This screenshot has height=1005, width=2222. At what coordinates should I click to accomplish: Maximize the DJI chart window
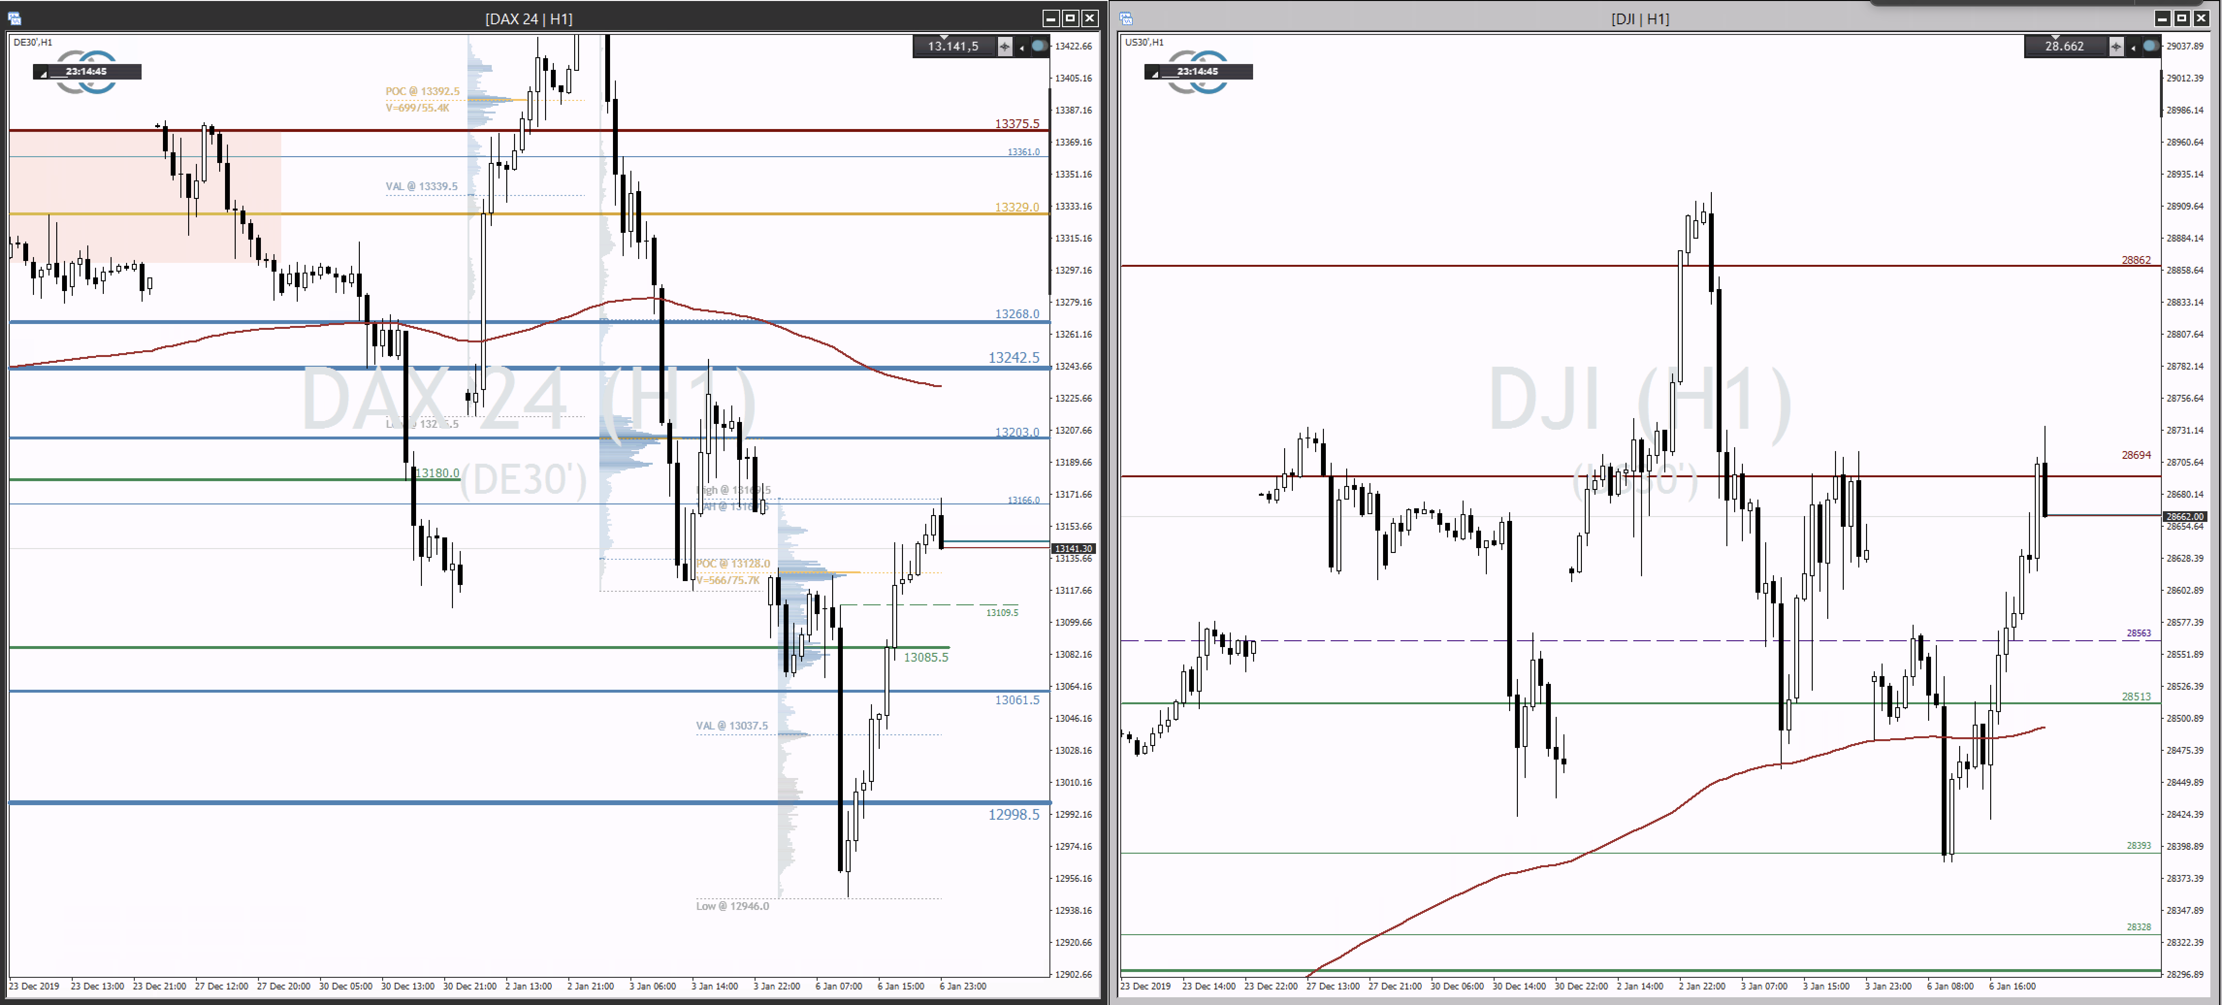pyautogui.click(x=2181, y=18)
